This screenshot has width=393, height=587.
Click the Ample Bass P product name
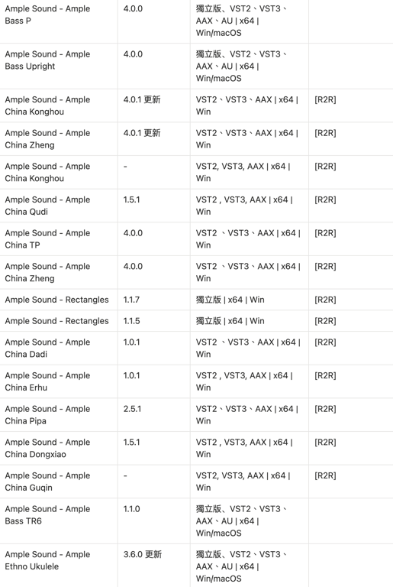[47, 15]
